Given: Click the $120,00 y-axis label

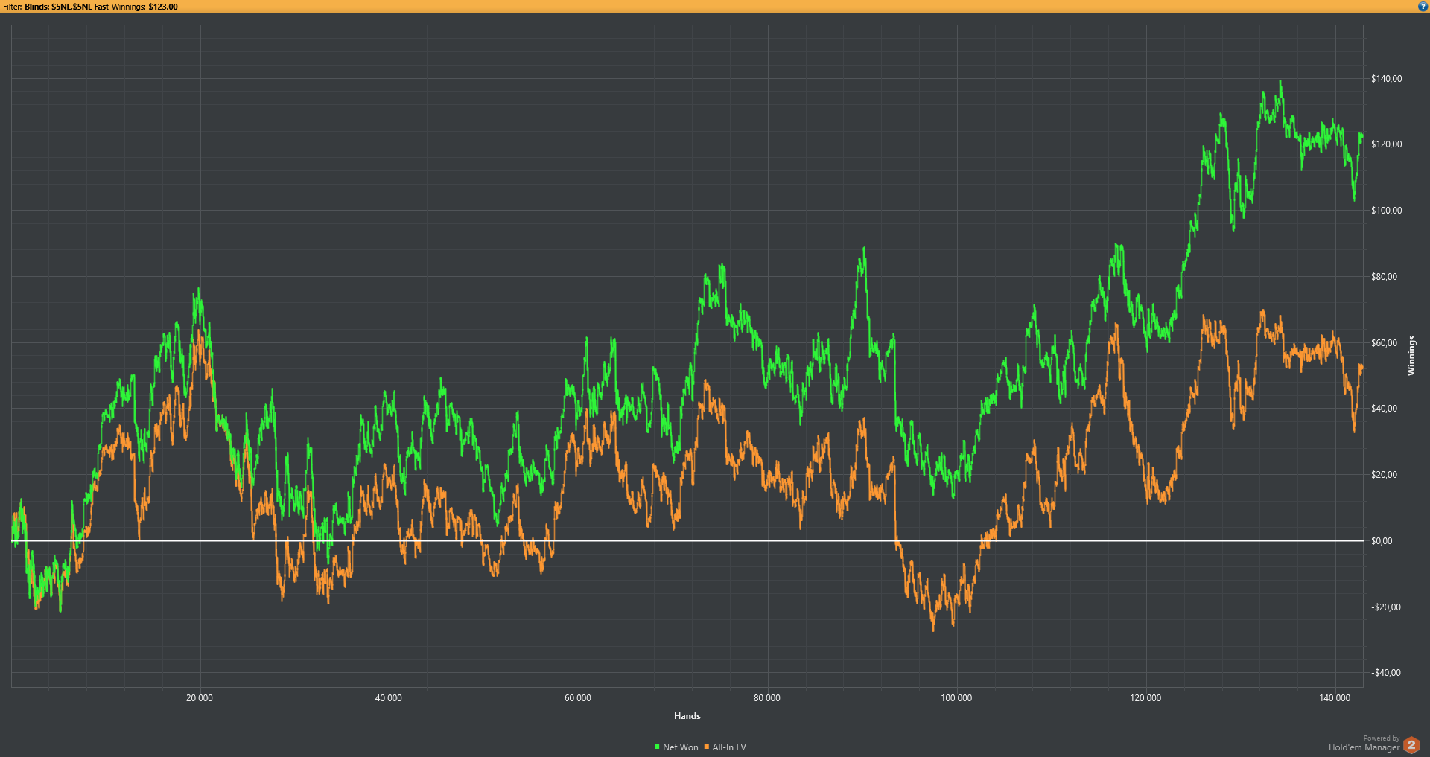Looking at the screenshot, I should [x=1386, y=144].
